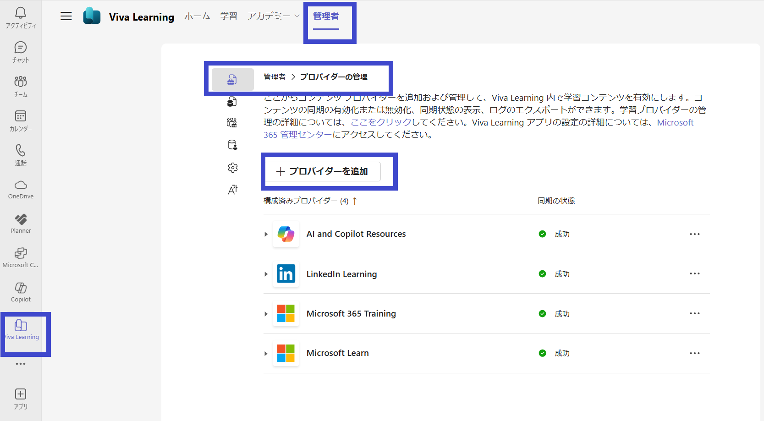Go to the ホーム tab
Screen dimensions: 764x421
coord(197,16)
